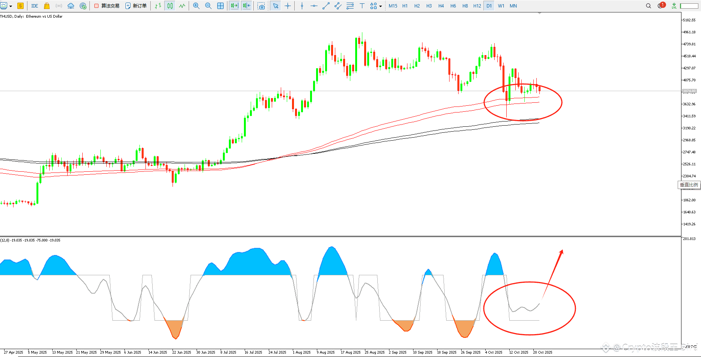Screen dimensions: 701x357
Task: Open the VPS cloud icon
Action: click(71, 6)
